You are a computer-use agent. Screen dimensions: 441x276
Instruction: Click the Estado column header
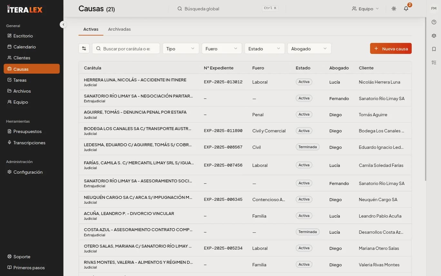303,68
